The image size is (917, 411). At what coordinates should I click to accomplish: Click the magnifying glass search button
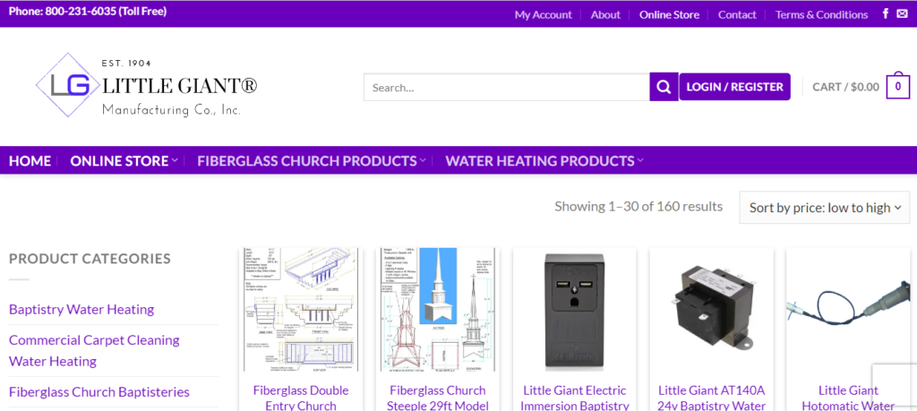(663, 87)
